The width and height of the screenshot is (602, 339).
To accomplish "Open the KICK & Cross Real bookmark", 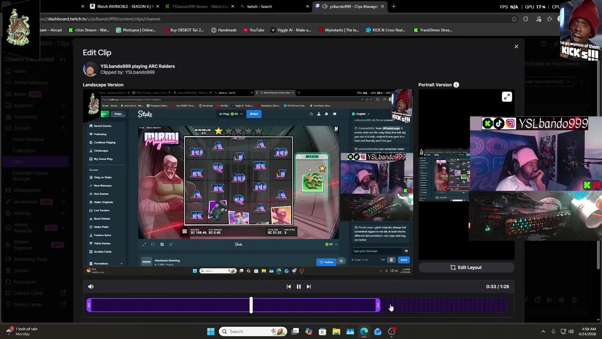I will 386,30.
